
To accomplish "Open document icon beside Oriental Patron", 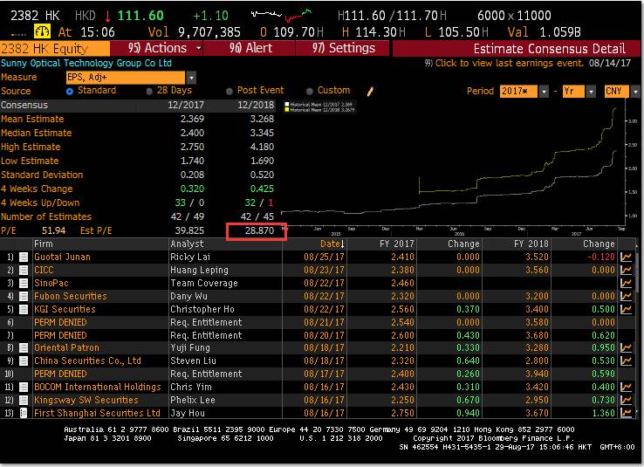I will [x=24, y=348].
